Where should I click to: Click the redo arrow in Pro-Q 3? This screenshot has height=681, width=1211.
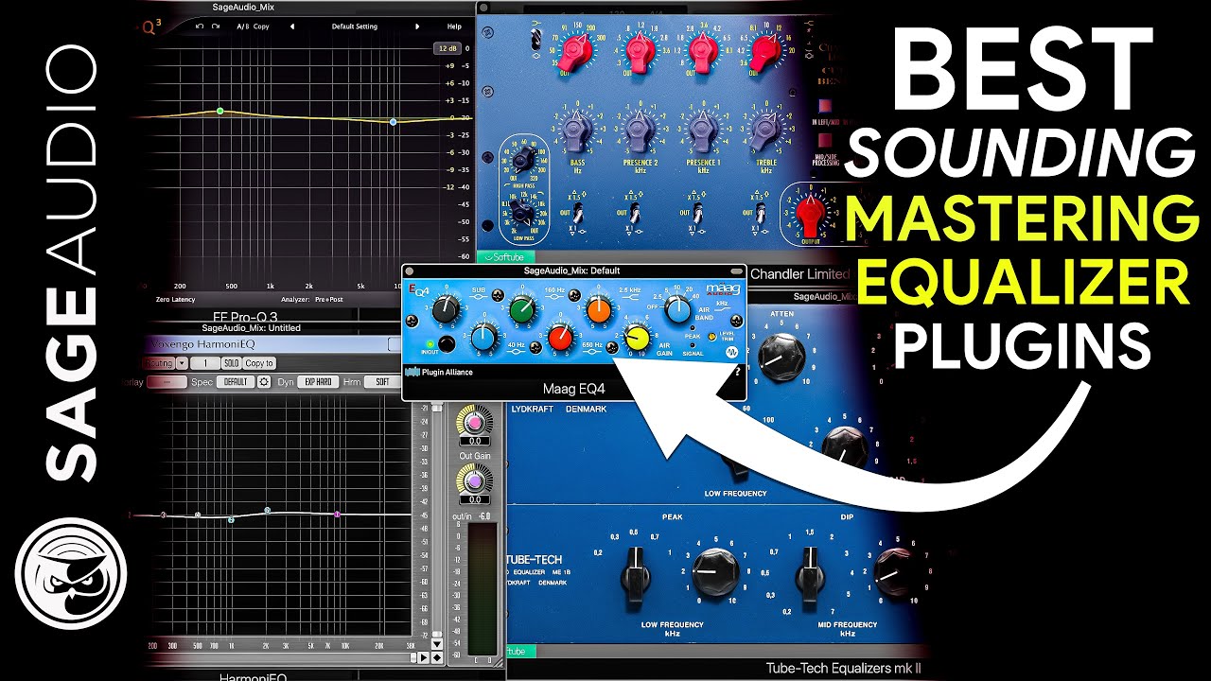coord(216,26)
